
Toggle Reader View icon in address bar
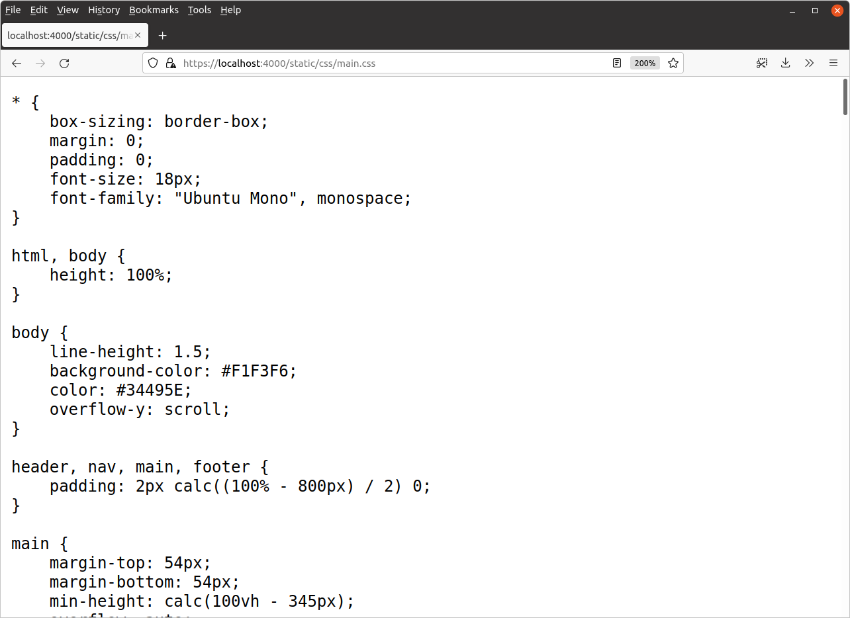pos(617,64)
